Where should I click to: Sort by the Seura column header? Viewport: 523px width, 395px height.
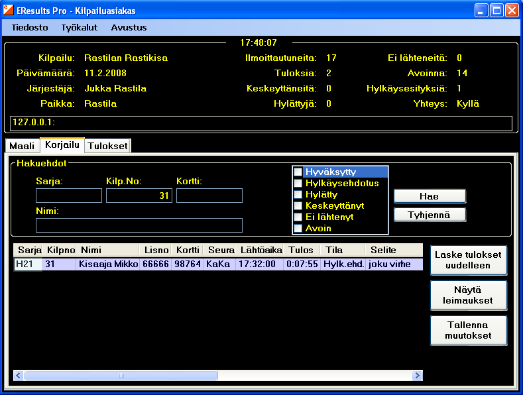219,250
